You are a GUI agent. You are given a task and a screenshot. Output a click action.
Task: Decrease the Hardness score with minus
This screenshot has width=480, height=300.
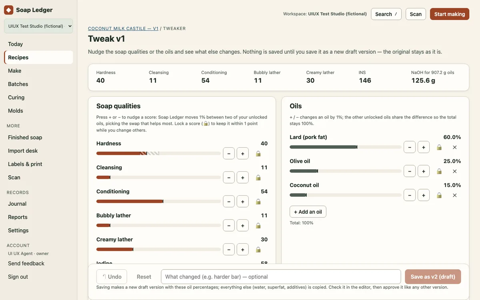click(229, 154)
